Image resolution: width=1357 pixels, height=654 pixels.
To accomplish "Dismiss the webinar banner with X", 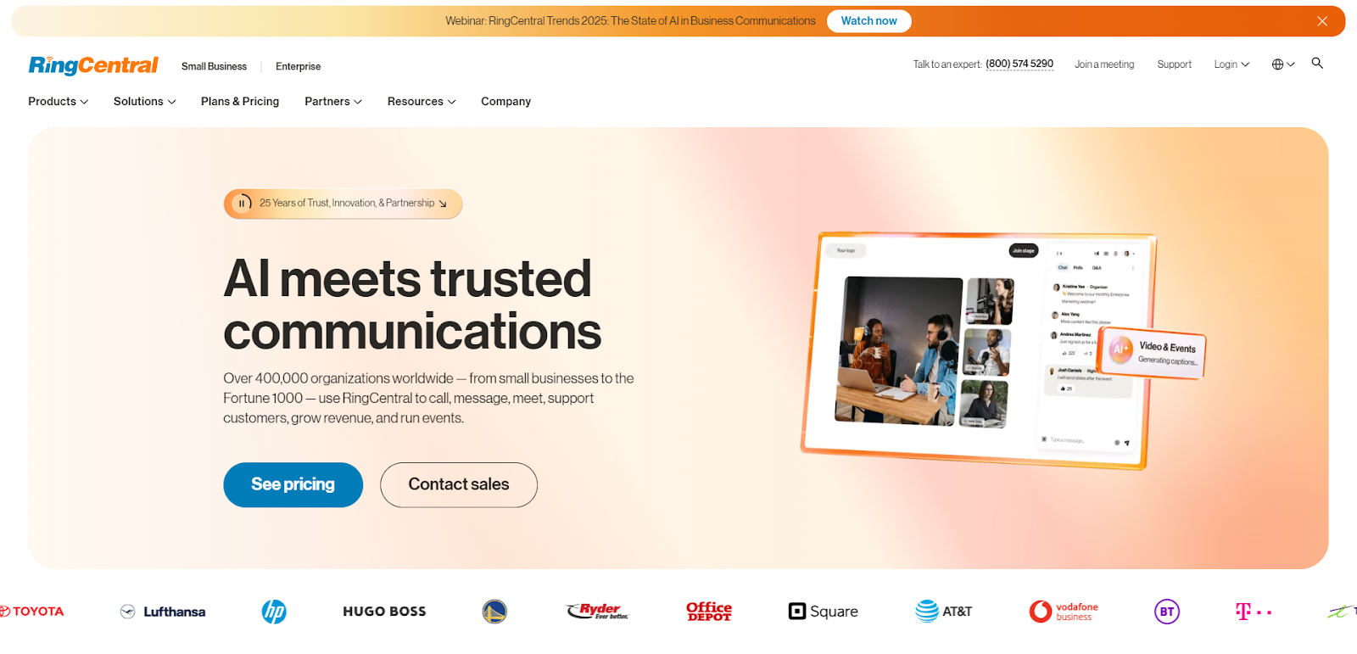I will pos(1322,21).
